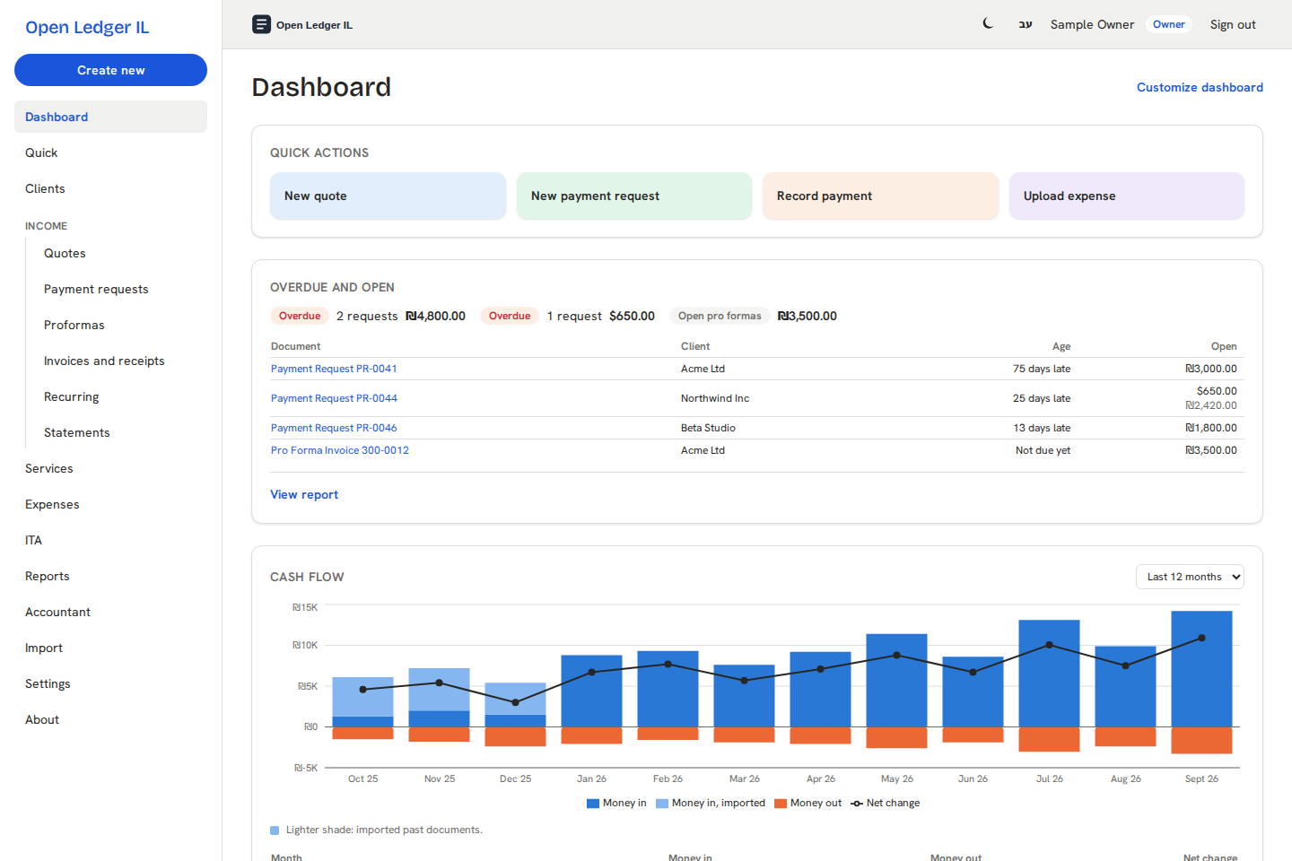Click the Sept 26 money-in bar
Image resolution: width=1292 pixels, height=861 pixels.
tap(1201, 668)
